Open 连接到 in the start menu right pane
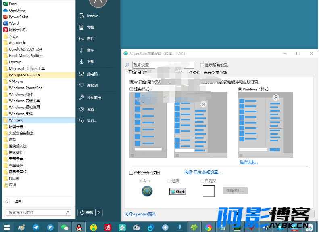 tap(89, 85)
